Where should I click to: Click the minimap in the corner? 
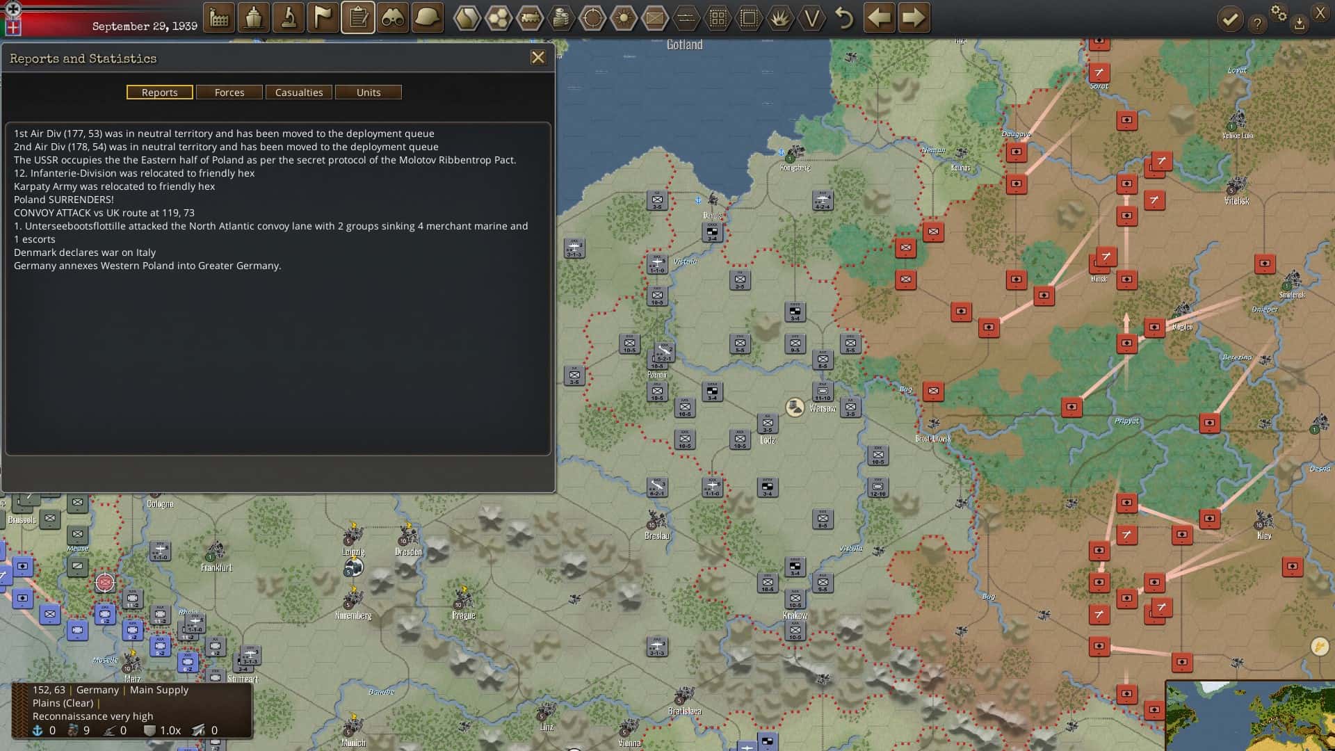tap(1250, 716)
